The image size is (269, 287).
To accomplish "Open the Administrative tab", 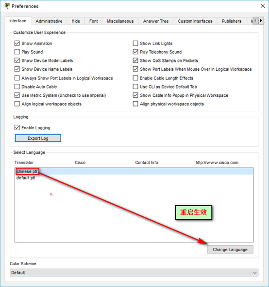I will tap(49, 21).
